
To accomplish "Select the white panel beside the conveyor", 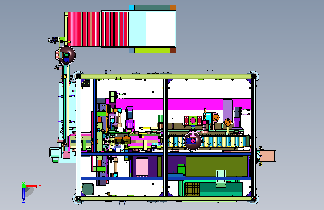I will tap(160, 29).
